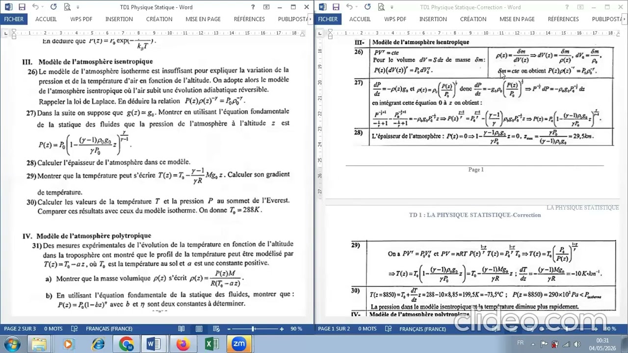Open network signal icon in the tray
The image size is (628, 353).
(566, 344)
